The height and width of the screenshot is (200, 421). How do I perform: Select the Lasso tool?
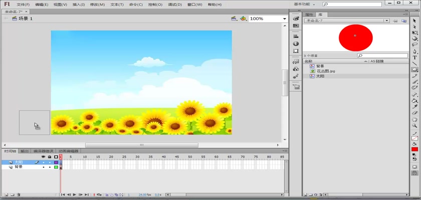(415, 45)
